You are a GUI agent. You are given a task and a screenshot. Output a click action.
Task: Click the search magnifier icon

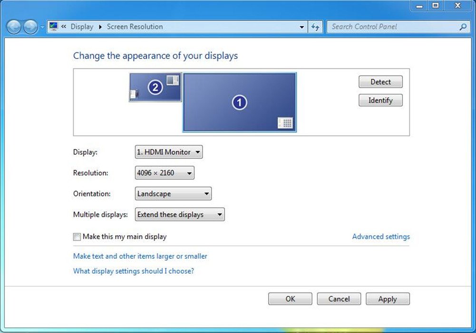(x=463, y=27)
